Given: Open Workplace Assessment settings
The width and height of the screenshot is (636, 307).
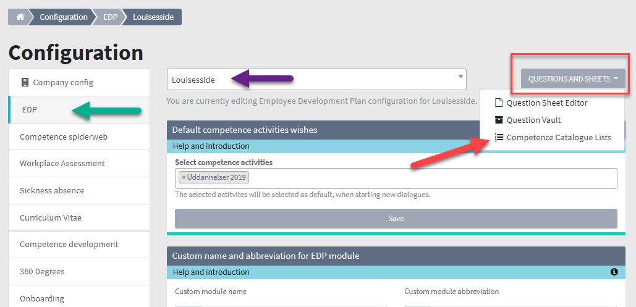Looking at the screenshot, I should [79, 164].
